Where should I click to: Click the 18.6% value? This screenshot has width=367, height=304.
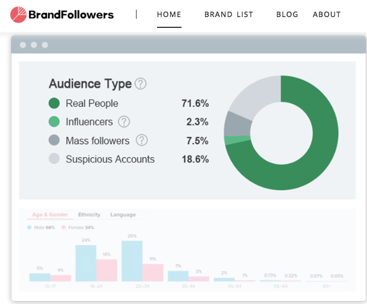[x=195, y=159]
